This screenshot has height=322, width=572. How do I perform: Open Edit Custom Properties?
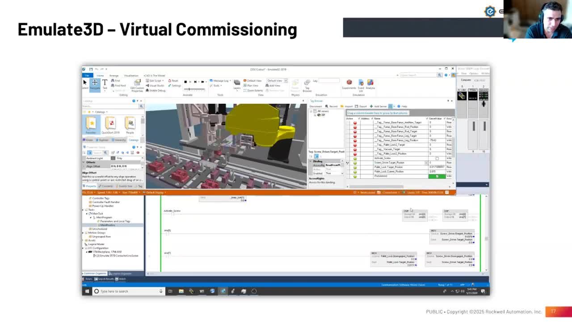pyautogui.click(x=137, y=85)
